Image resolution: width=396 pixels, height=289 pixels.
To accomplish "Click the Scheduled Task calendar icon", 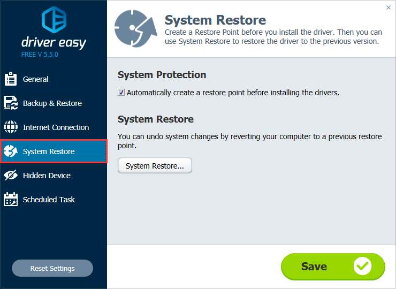I will coord(11,199).
